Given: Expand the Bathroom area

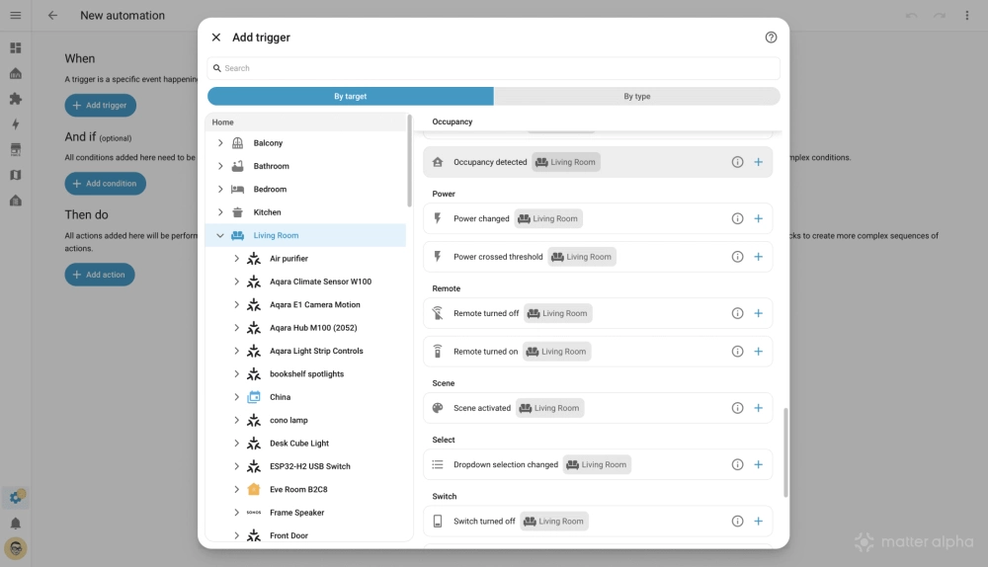Looking at the screenshot, I should pos(220,166).
